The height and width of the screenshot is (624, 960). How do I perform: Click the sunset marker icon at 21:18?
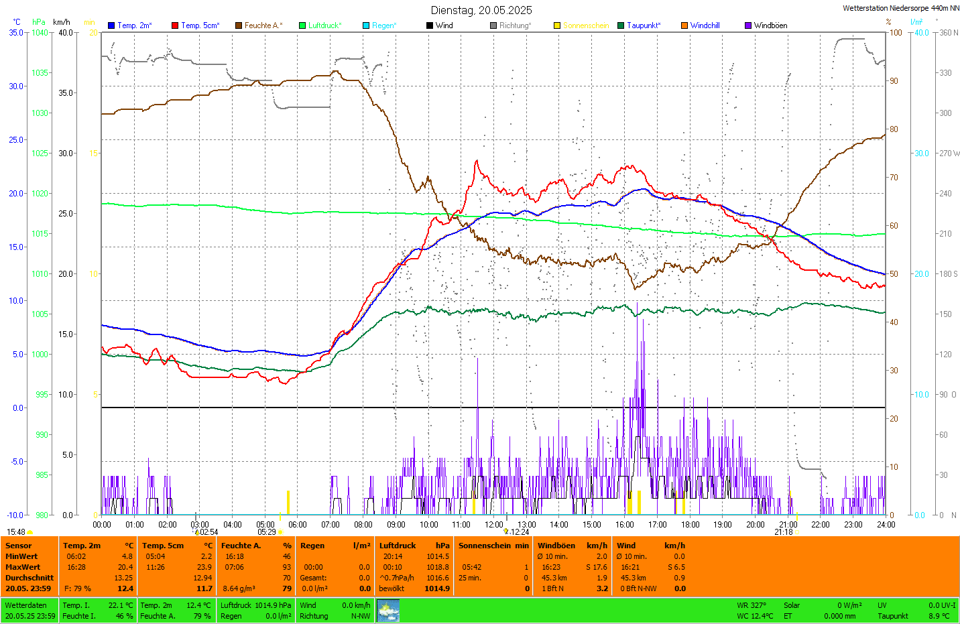[x=796, y=532]
